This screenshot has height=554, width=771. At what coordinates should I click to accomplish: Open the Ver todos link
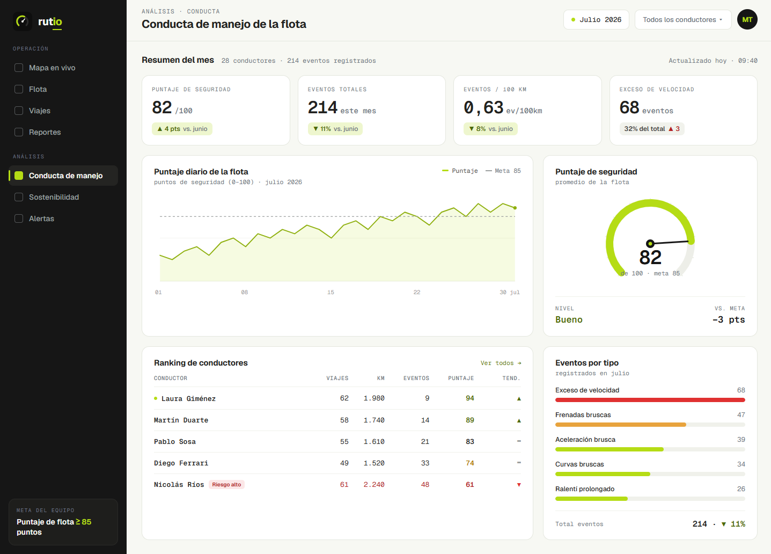point(501,363)
